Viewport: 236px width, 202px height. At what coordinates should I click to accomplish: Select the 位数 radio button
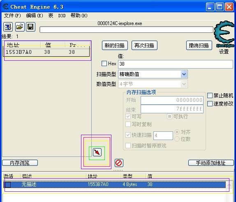[177, 139]
